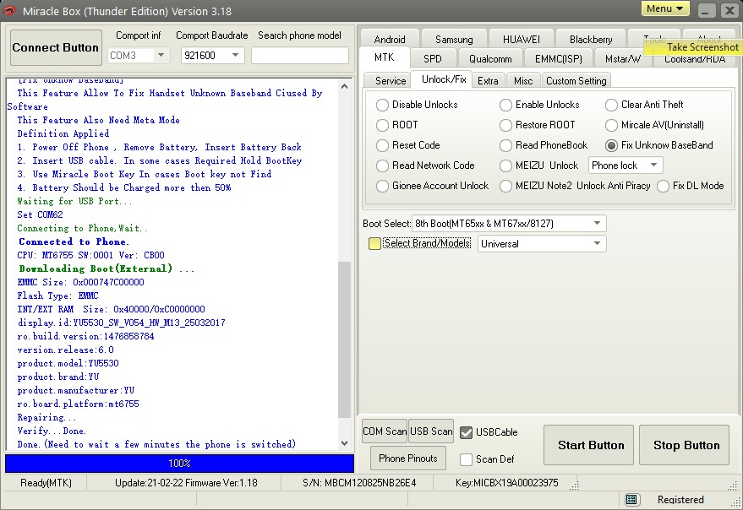Select MEIZU Note2 Unlock Anti Piracy option

point(505,186)
